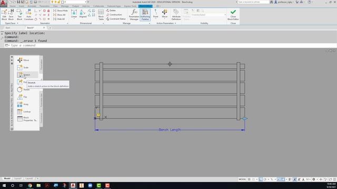This screenshot has height=189, width=337.
Task: Open the Insert ribbon tab
Action: pyautogui.click(x=22, y=6)
